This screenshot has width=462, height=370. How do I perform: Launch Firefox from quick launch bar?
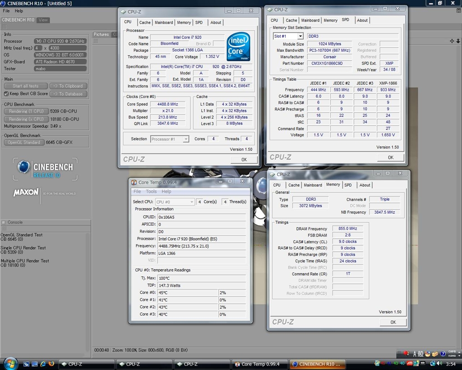[51, 364]
